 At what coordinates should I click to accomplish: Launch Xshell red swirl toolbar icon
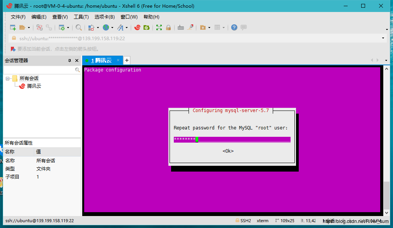[137, 27]
